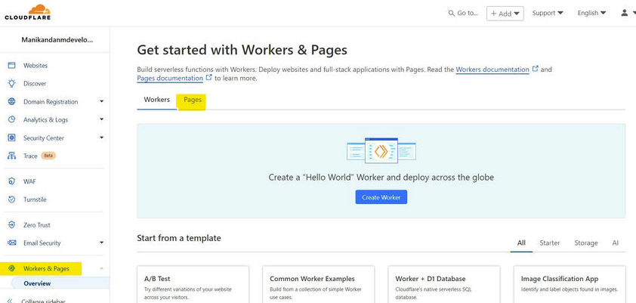Image resolution: width=636 pixels, height=303 pixels.
Task: Click the Create Worker button
Action: coord(381,197)
